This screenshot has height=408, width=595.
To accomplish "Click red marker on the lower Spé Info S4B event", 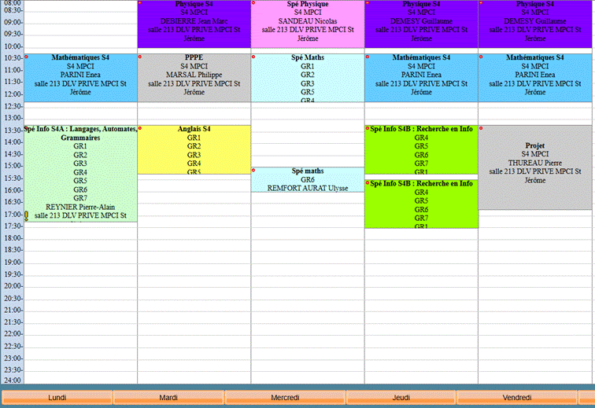I will click(x=368, y=182).
